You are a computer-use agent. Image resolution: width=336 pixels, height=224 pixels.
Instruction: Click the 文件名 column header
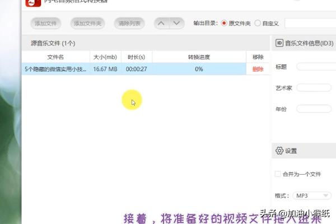click(x=55, y=57)
